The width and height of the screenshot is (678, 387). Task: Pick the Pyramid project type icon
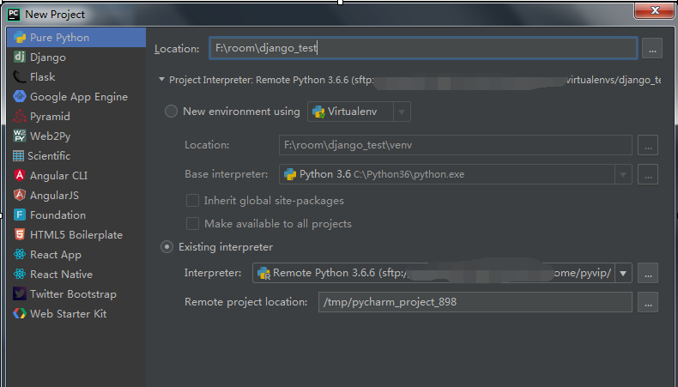click(x=20, y=117)
